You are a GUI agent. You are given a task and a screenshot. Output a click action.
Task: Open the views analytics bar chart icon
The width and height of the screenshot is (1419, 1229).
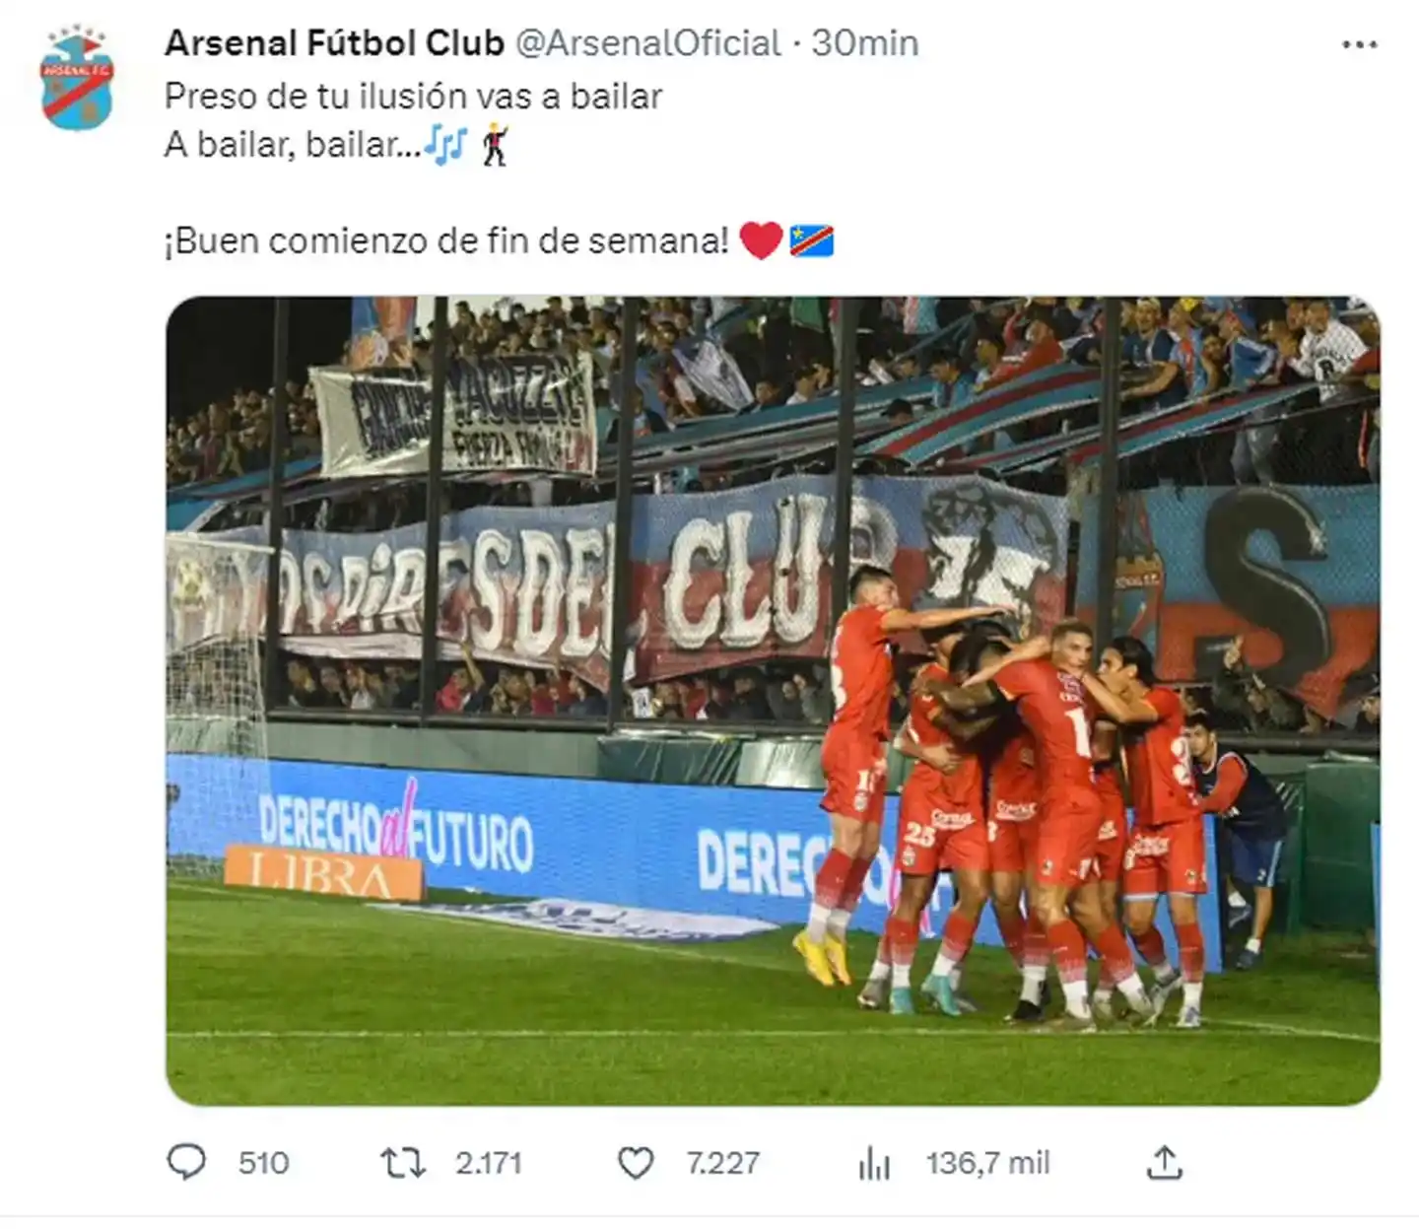[x=874, y=1164]
